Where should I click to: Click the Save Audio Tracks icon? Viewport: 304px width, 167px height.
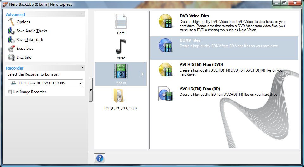[11, 31]
